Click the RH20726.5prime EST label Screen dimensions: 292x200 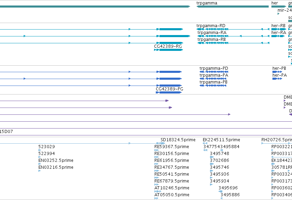point(277,140)
